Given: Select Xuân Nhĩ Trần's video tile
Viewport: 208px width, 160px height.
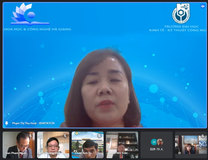Looking at the screenshot, I should click(x=122, y=145).
